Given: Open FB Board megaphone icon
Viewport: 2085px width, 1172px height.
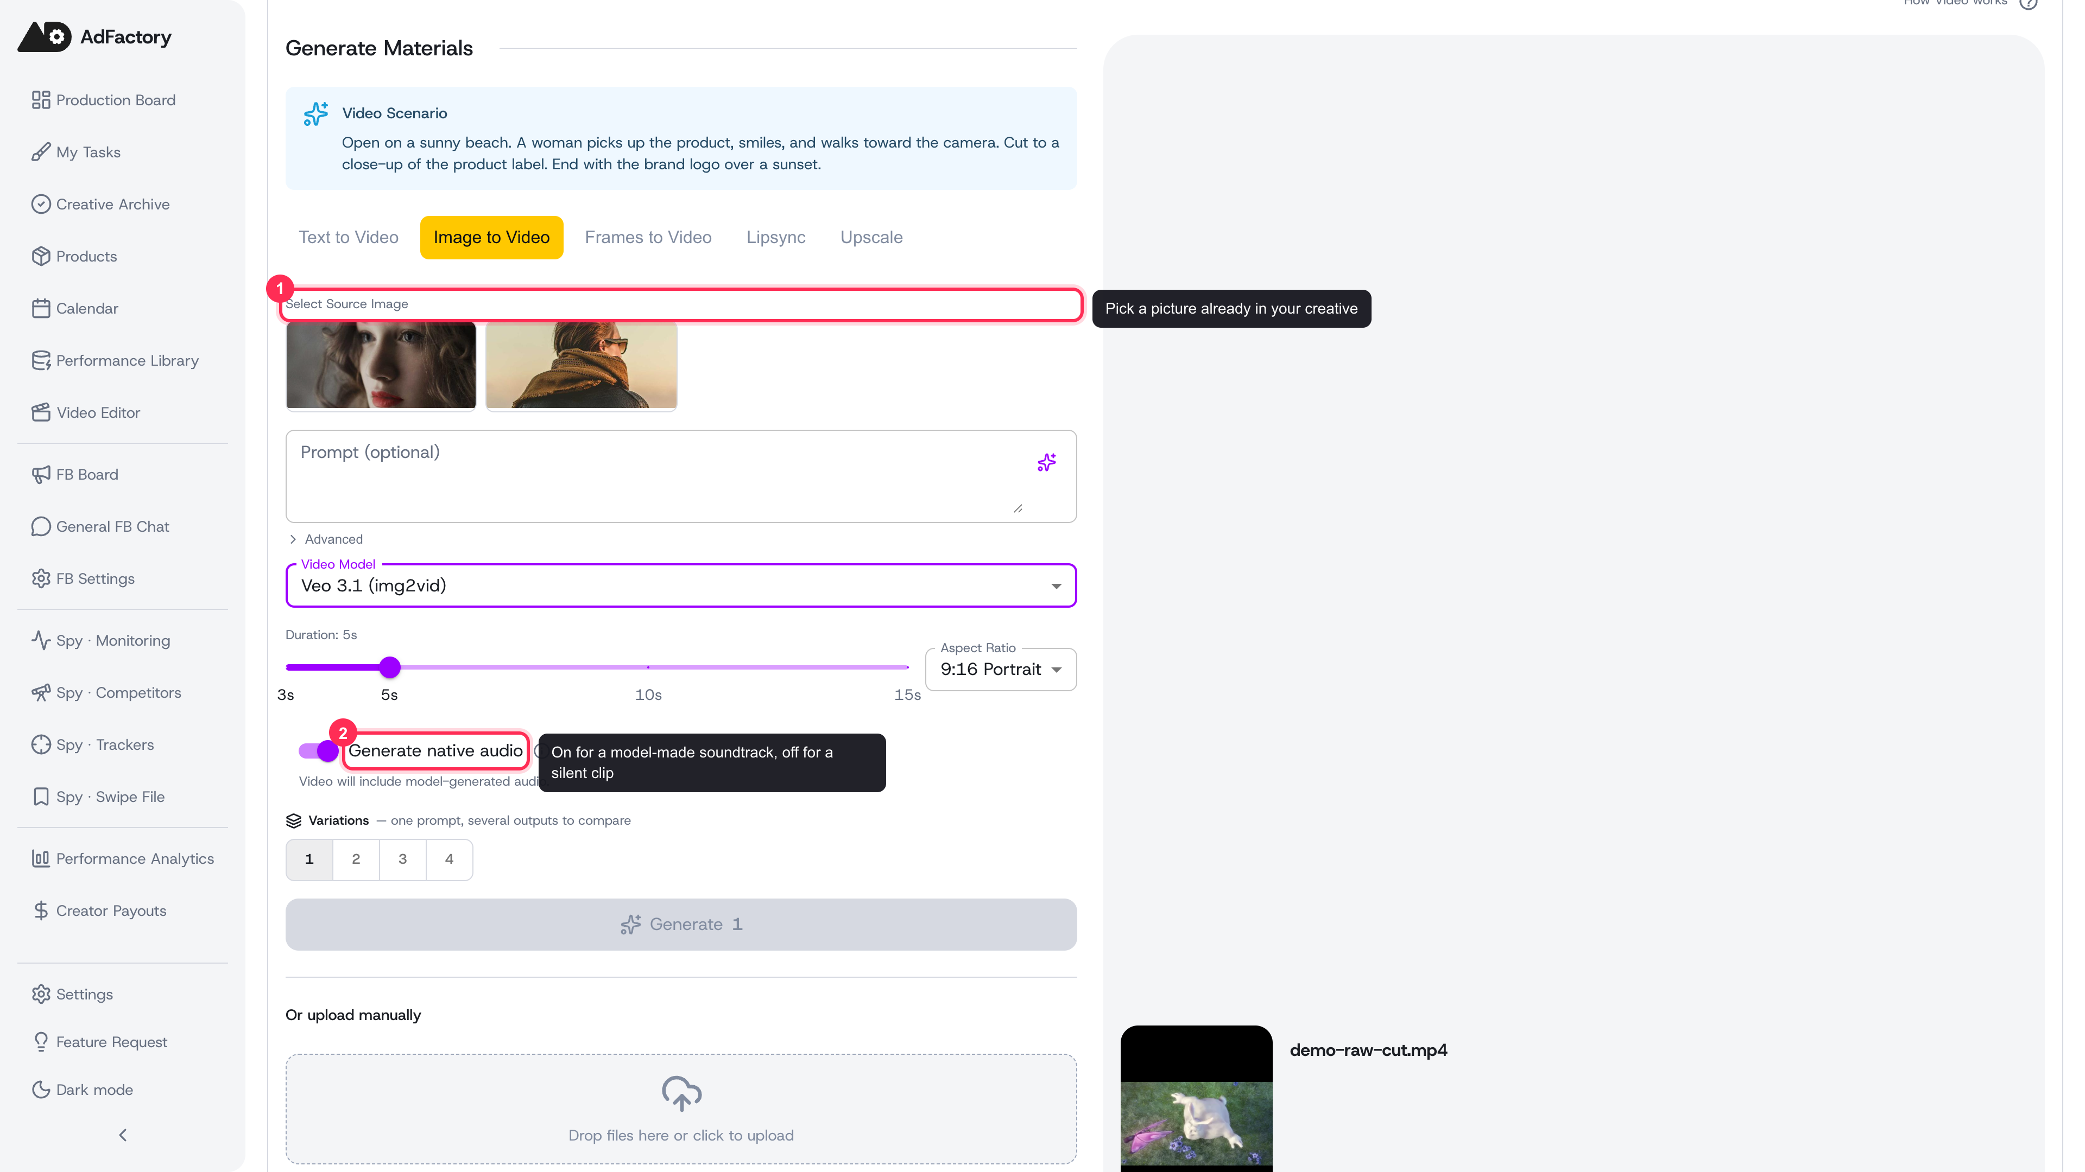Looking at the screenshot, I should point(41,474).
